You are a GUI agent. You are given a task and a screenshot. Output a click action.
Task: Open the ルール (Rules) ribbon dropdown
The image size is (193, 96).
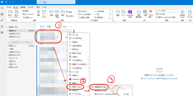[123, 14]
